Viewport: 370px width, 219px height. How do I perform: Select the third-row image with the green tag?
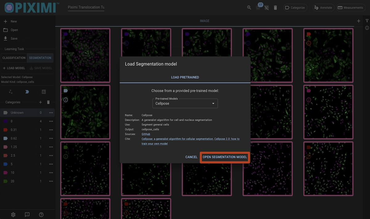click(85, 169)
